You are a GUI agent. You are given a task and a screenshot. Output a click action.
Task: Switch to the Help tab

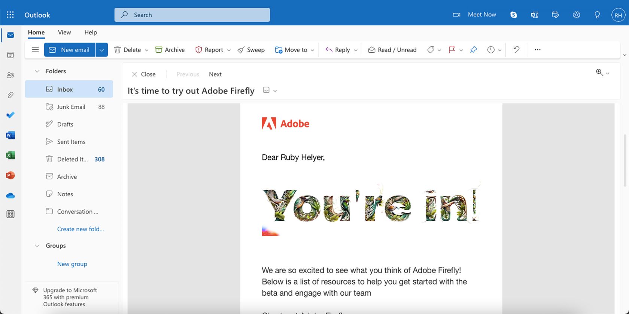click(91, 33)
